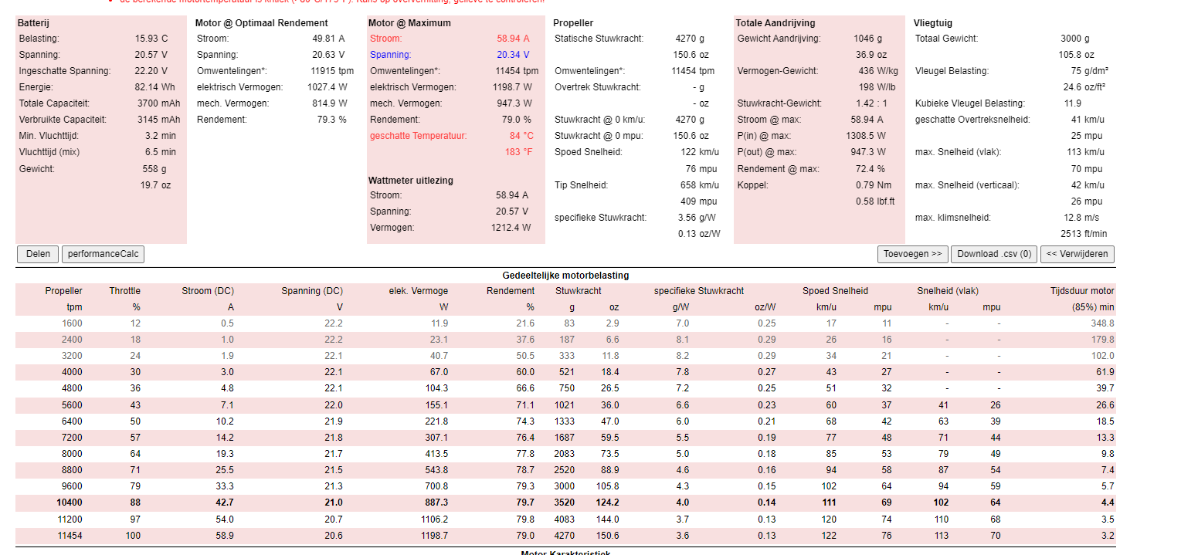This screenshot has width=1181, height=555.
Task: Click the used capacity value 3145 mAh
Action: click(x=158, y=120)
